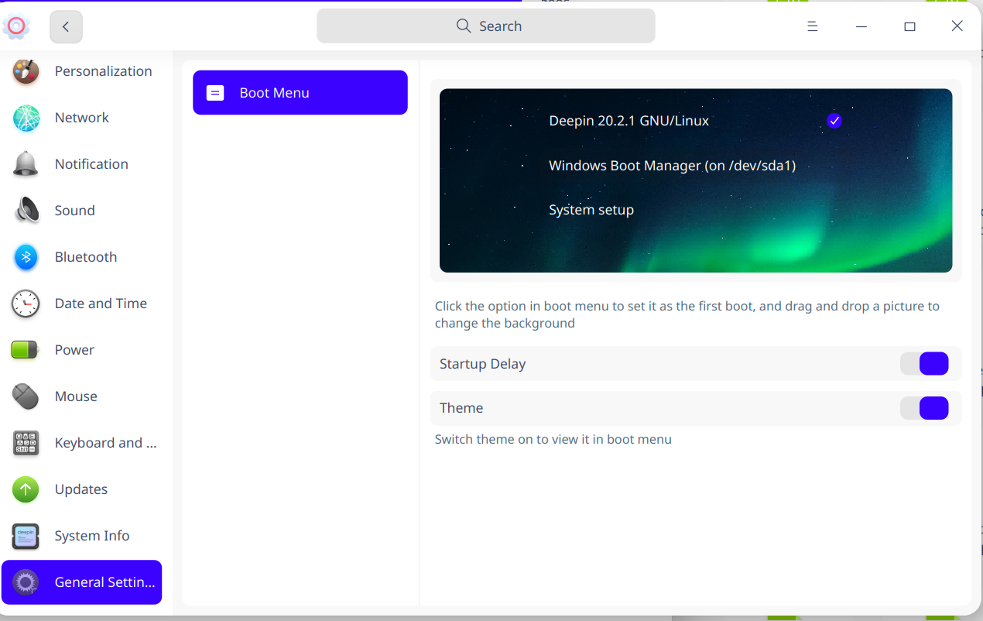The image size is (983, 621).
Task: Click the Network globe icon
Action: (x=26, y=118)
